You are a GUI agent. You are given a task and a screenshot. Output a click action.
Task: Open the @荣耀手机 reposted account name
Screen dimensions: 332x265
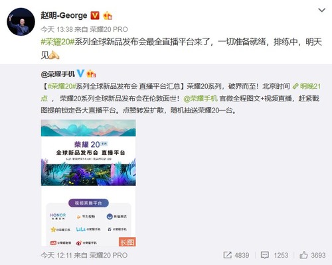58,74
